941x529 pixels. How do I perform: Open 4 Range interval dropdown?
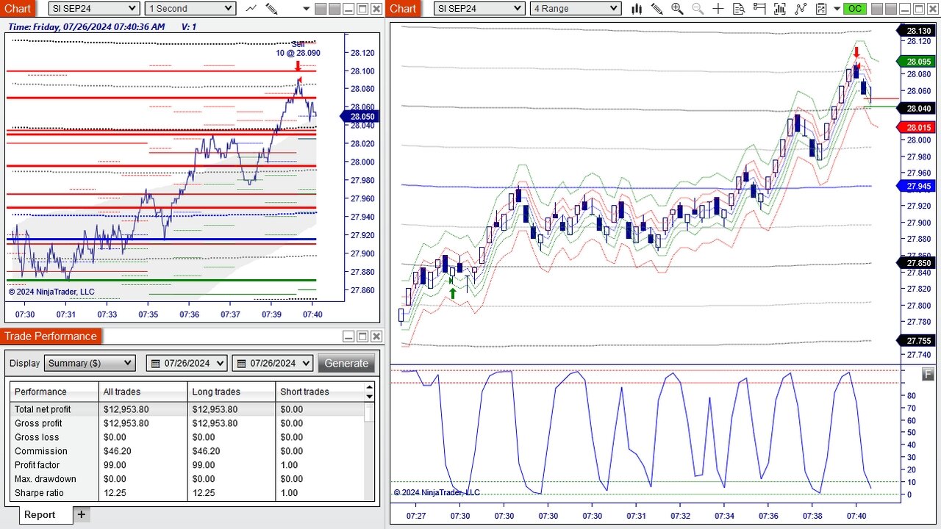pyautogui.click(x=576, y=9)
